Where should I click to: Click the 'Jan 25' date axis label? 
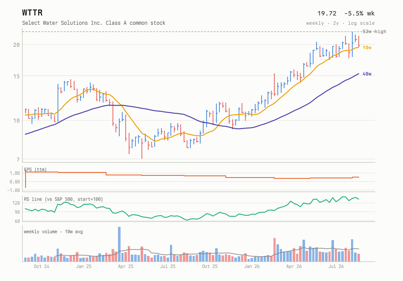pos(83,267)
